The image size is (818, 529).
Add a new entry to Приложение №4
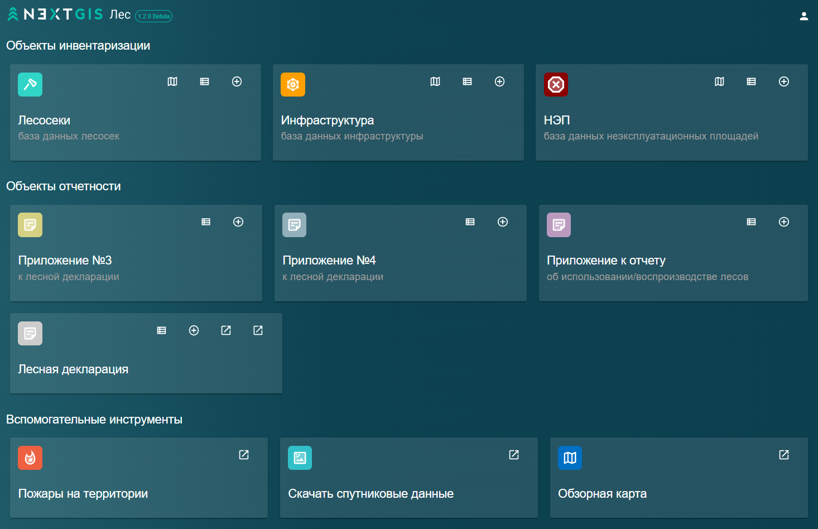(502, 222)
